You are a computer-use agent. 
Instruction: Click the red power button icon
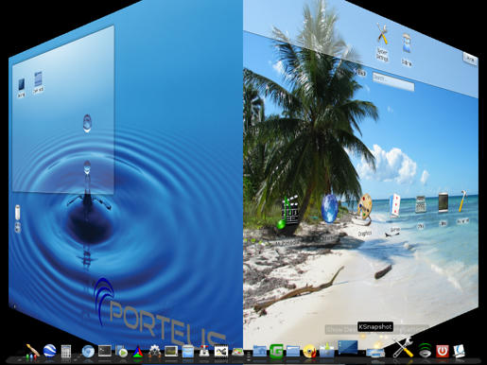pos(443,351)
